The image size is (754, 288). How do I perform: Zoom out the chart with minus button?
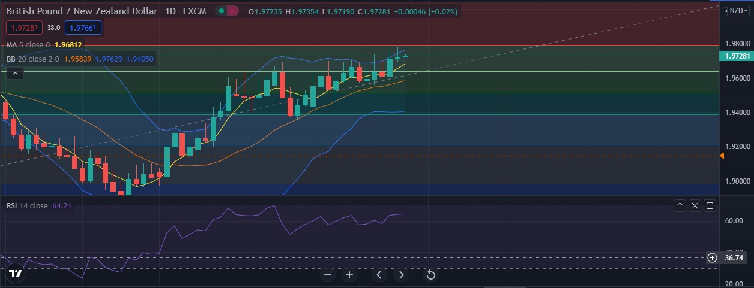pos(328,275)
